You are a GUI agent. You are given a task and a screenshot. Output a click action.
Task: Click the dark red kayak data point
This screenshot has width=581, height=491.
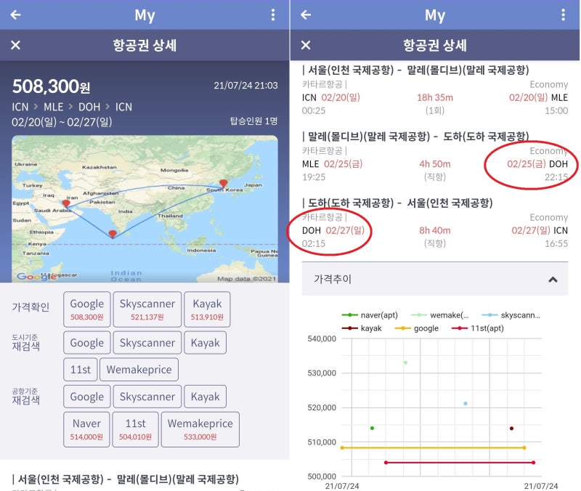point(511,429)
